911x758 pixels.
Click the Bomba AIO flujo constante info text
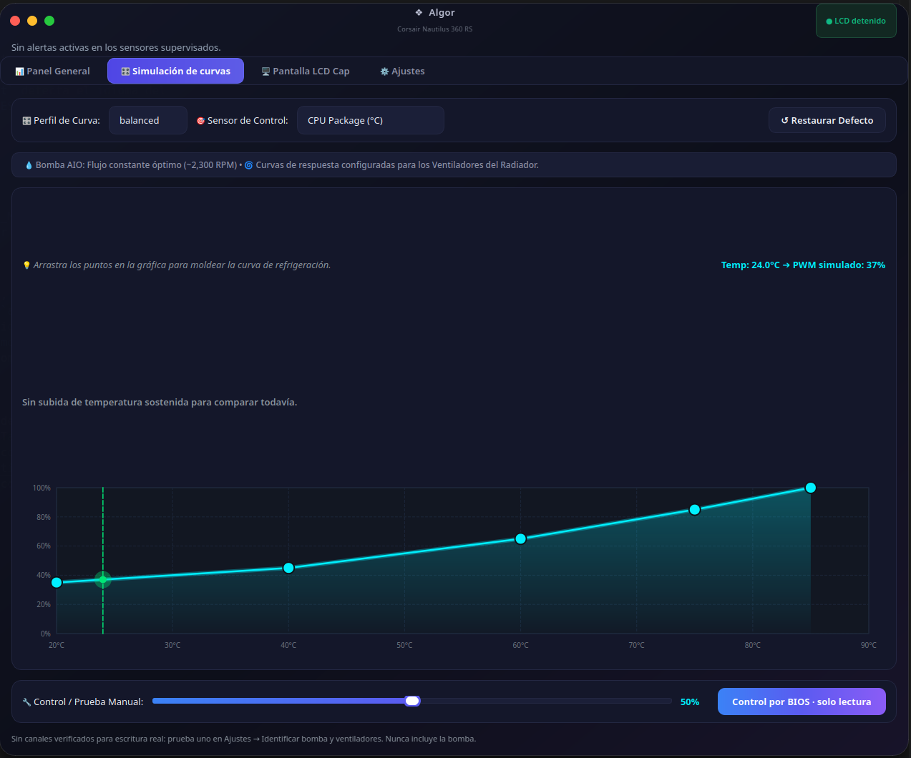(136, 164)
